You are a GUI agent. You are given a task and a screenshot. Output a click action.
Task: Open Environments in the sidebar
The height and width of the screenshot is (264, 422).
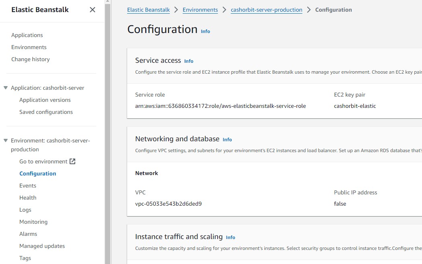29,47
